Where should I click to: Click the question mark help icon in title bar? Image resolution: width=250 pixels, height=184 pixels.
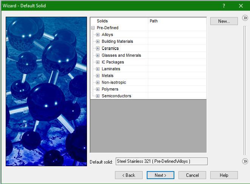pyautogui.click(x=224, y=6)
